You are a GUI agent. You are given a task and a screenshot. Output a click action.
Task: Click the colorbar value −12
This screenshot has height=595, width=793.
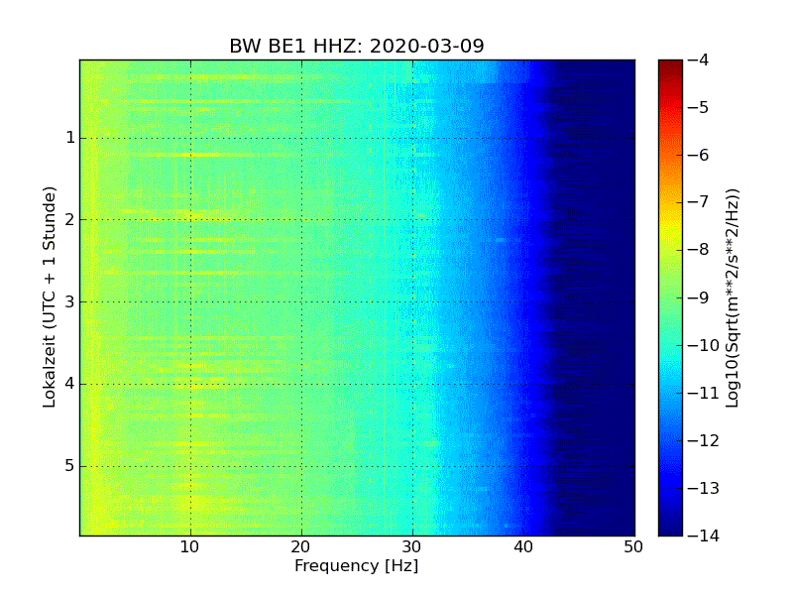(704, 440)
